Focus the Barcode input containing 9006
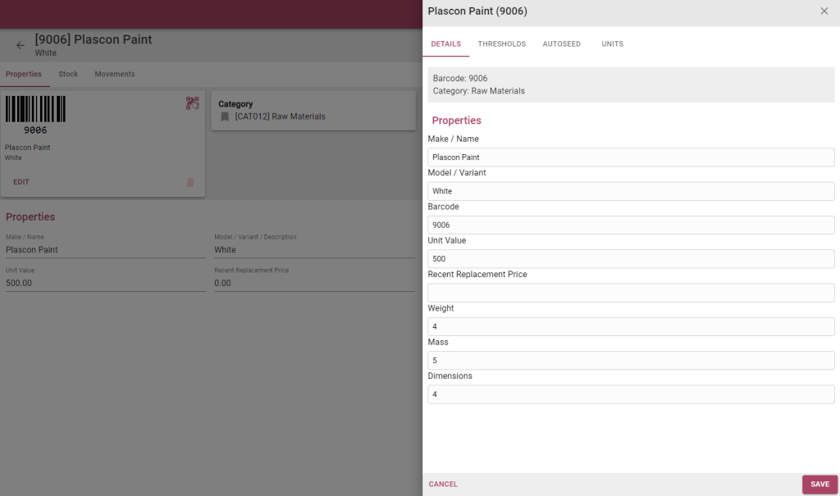This screenshot has height=496, width=840. click(631, 225)
